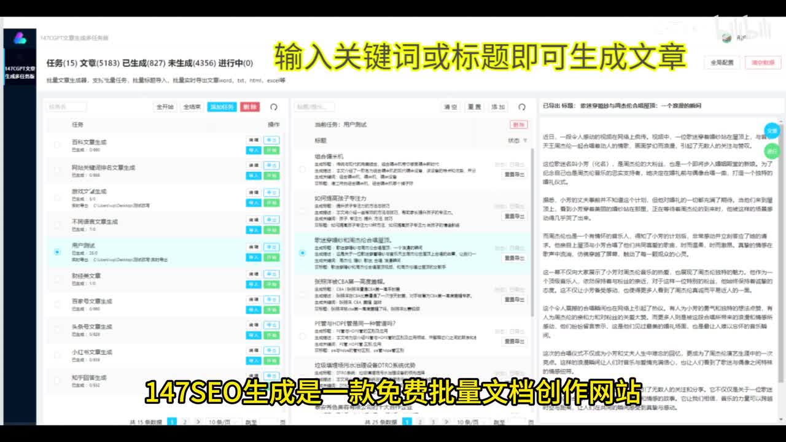Click the 全局配置 button
Screen dimensions: 786x442
[x=722, y=63]
